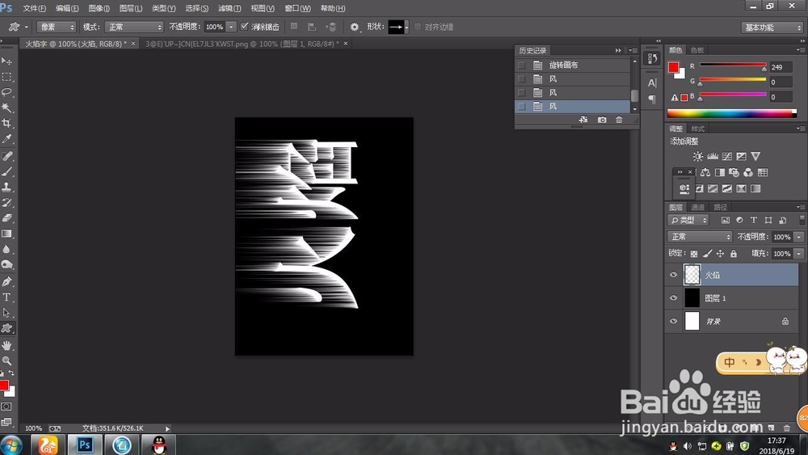Open the 像素 tool mode dropdown
Screen dimensions: 808x455
click(57, 27)
